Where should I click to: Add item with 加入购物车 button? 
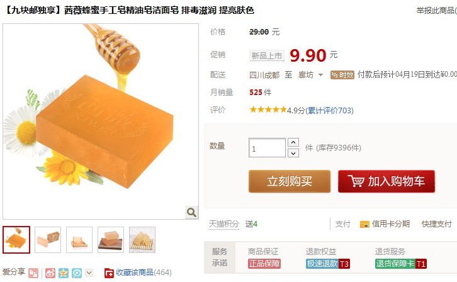tap(386, 181)
